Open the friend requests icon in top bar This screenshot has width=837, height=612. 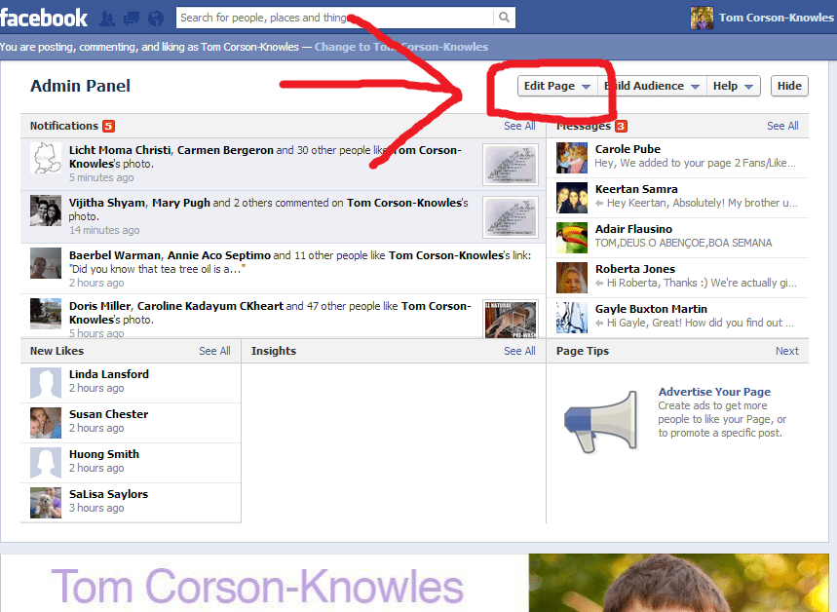pos(107,19)
